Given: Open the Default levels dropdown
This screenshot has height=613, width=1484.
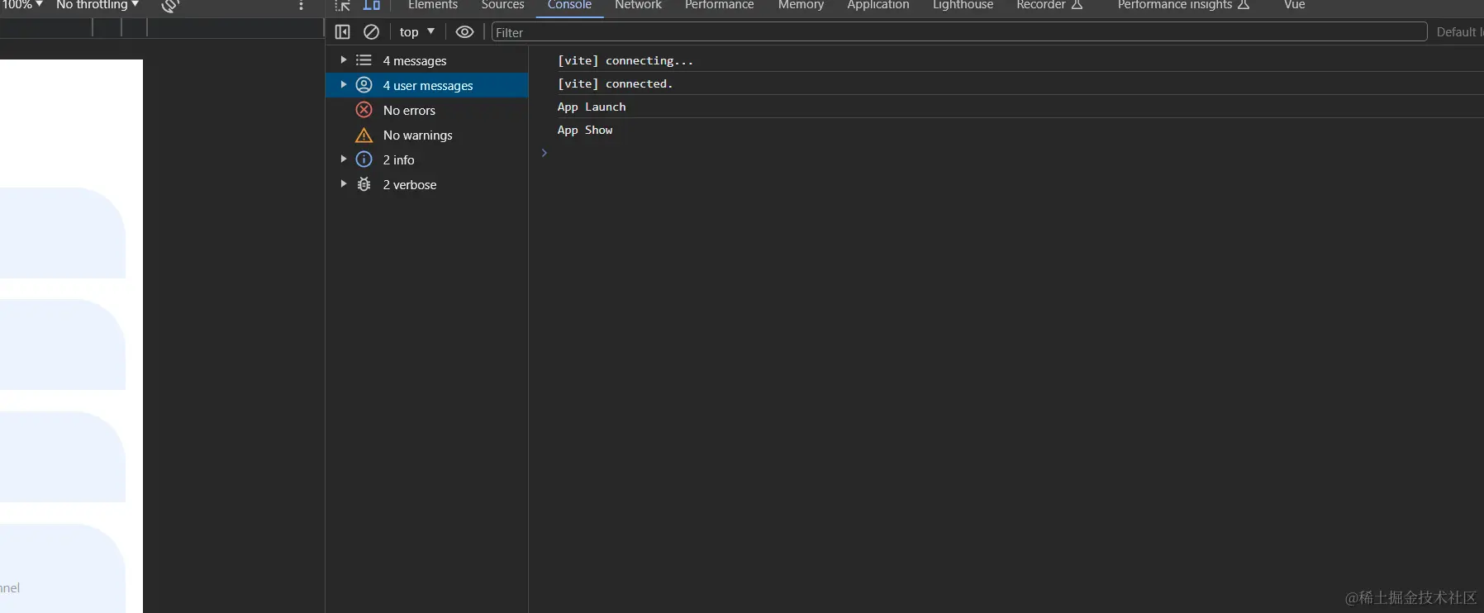Looking at the screenshot, I should pos(1459,32).
